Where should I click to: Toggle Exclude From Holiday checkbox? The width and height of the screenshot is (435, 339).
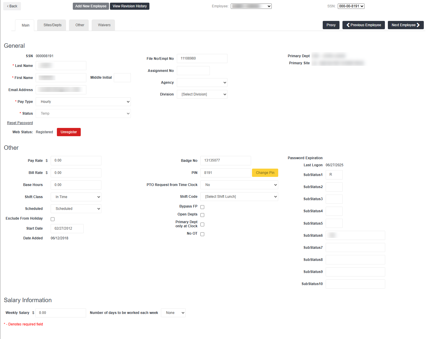click(52, 219)
